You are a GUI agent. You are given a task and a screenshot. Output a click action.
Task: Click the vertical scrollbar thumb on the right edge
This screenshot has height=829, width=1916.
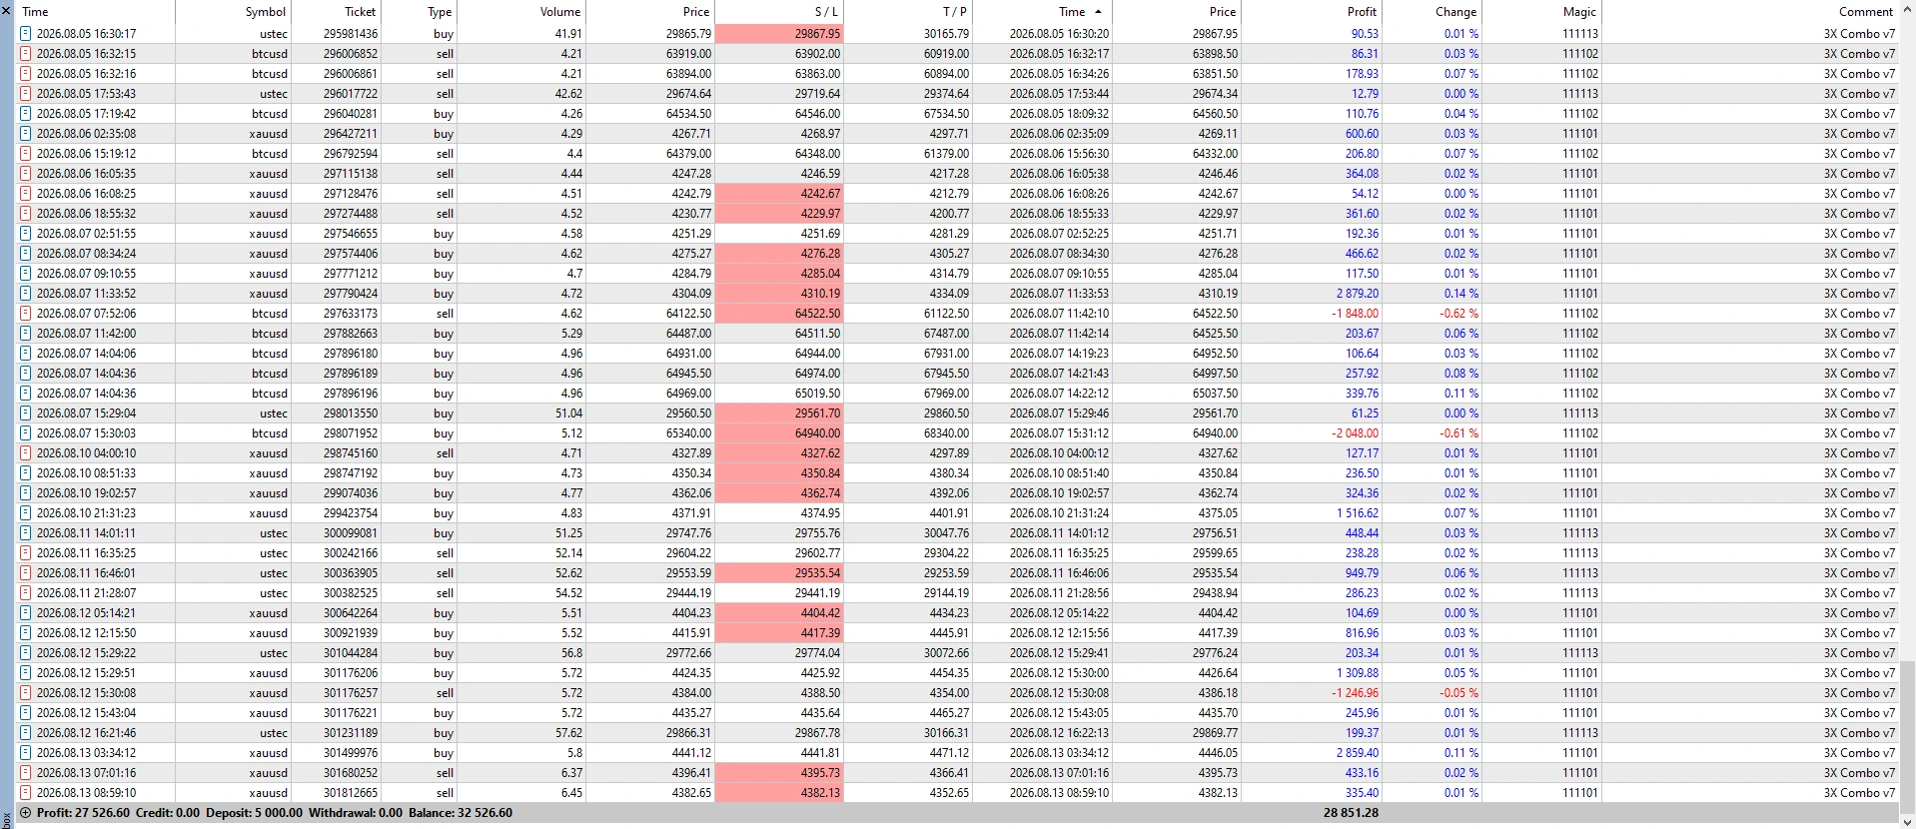coord(1907,731)
